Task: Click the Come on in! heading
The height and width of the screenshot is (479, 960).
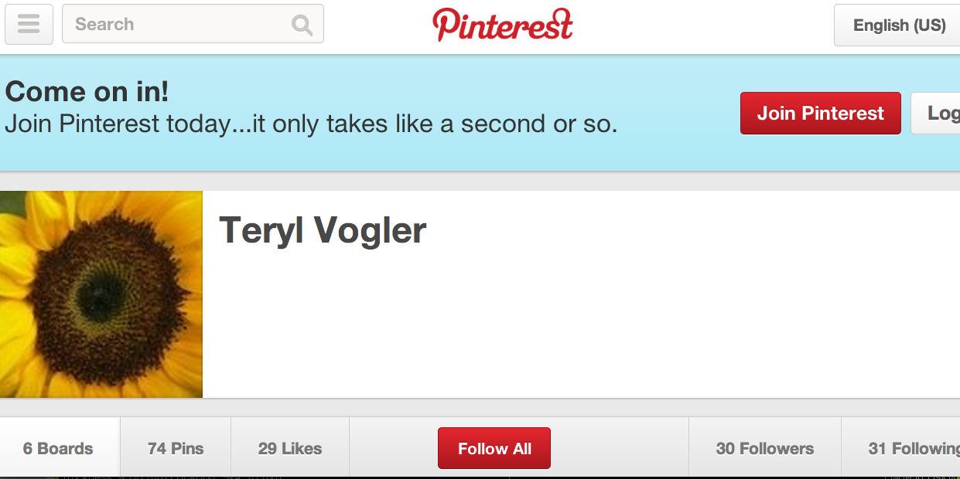Action: click(x=87, y=92)
